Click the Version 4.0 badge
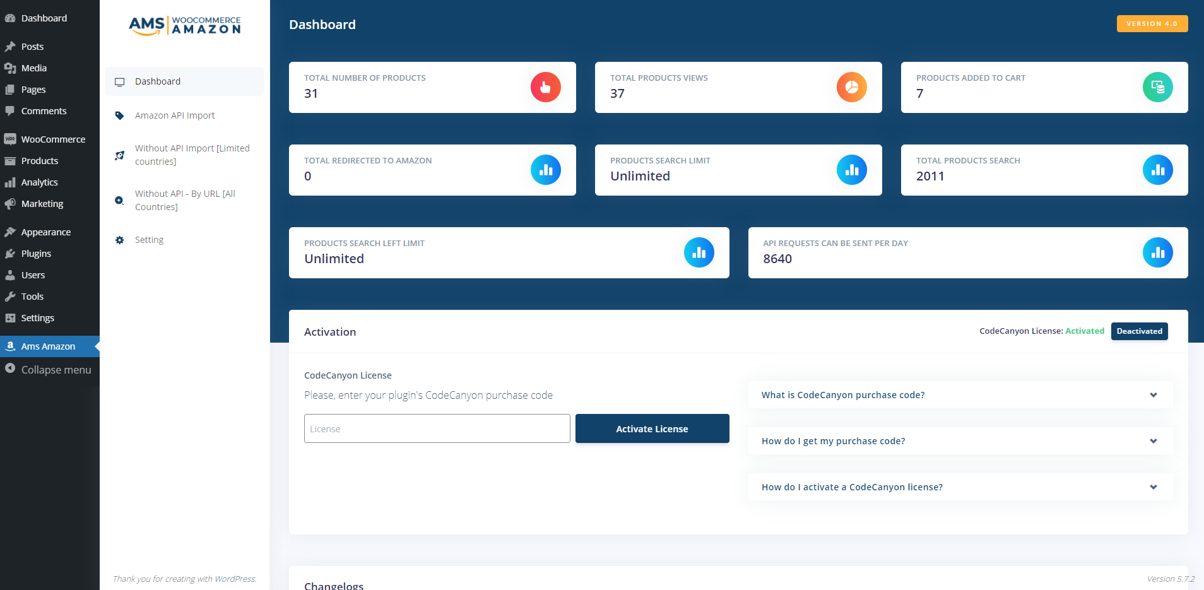 (x=1152, y=23)
